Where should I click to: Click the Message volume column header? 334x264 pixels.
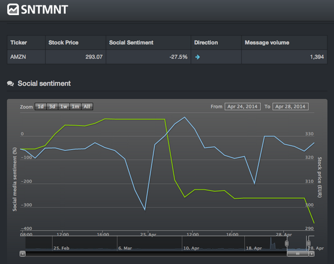coord(284,42)
